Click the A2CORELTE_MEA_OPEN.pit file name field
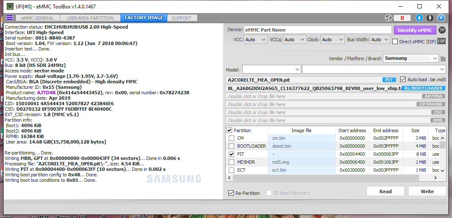This screenshot has width=452, height=218. (311, 80)
